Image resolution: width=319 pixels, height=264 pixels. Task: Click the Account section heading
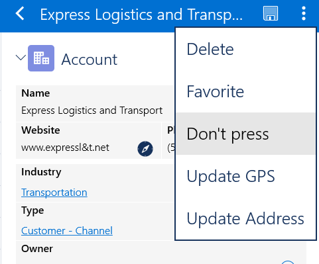pos(90,60)
